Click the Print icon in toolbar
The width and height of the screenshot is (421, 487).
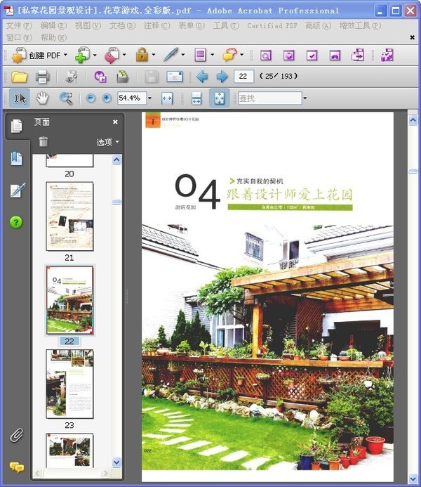(42, 77)
